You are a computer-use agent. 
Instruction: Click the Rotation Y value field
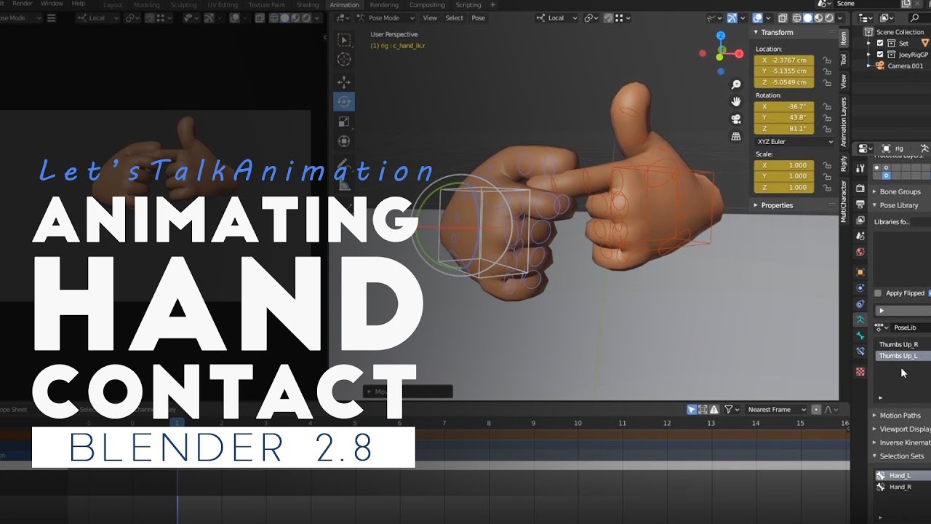tap(784, 118)
